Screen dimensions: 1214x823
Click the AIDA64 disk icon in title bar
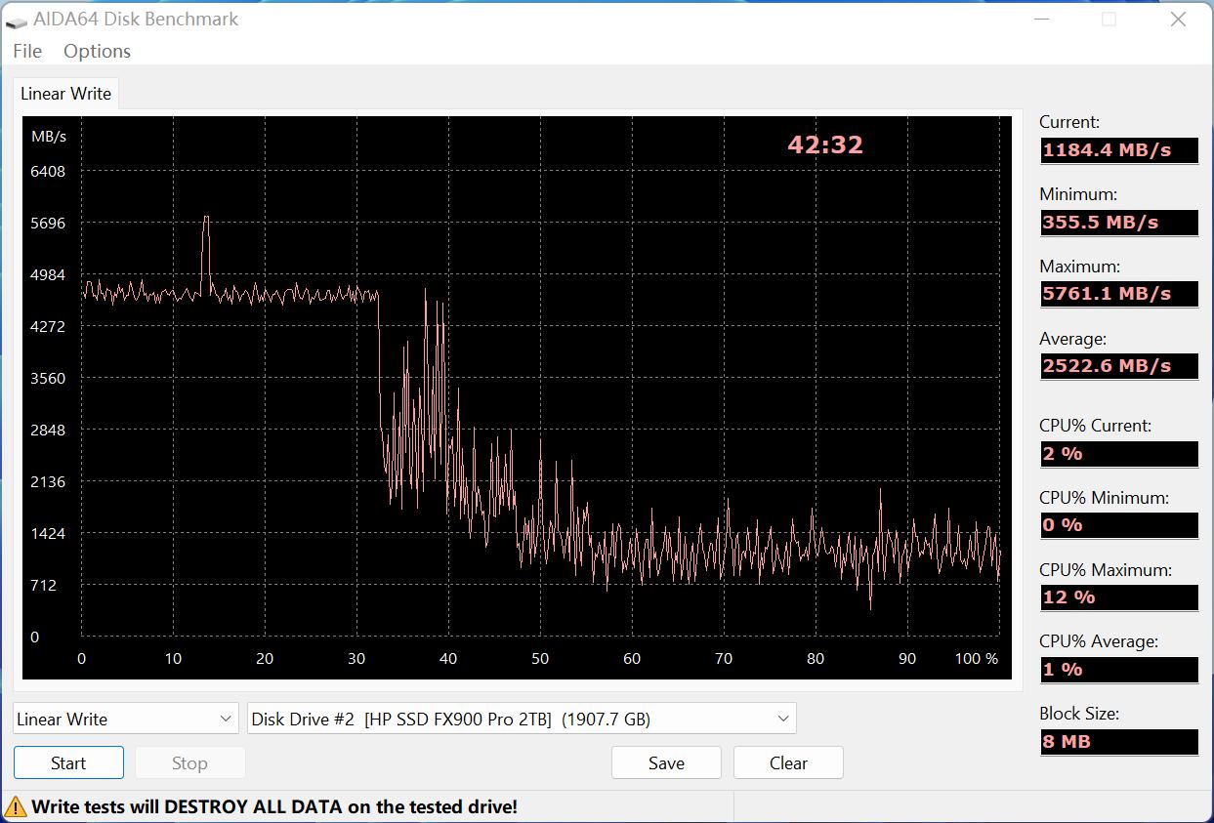(x=17, y=20)
